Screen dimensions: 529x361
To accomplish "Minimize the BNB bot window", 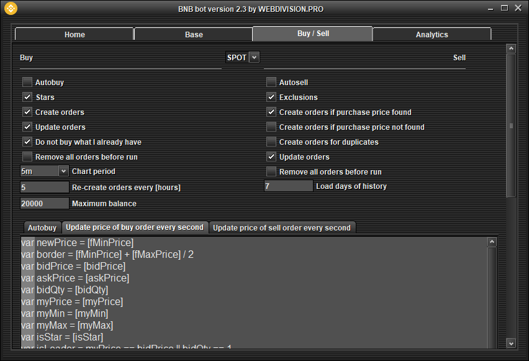I will (489, 8).
